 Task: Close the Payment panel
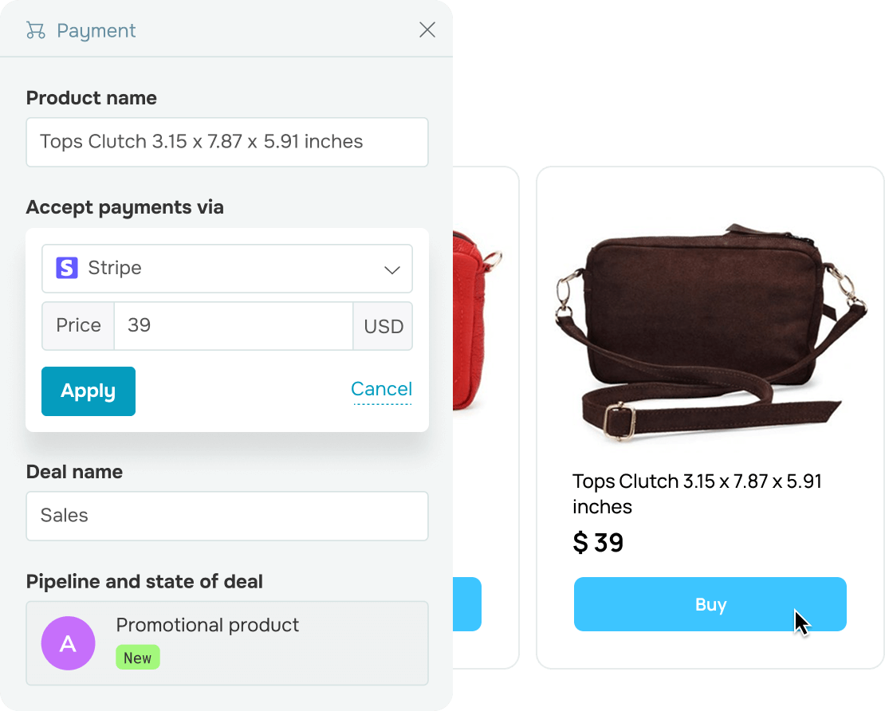(427, 29)
